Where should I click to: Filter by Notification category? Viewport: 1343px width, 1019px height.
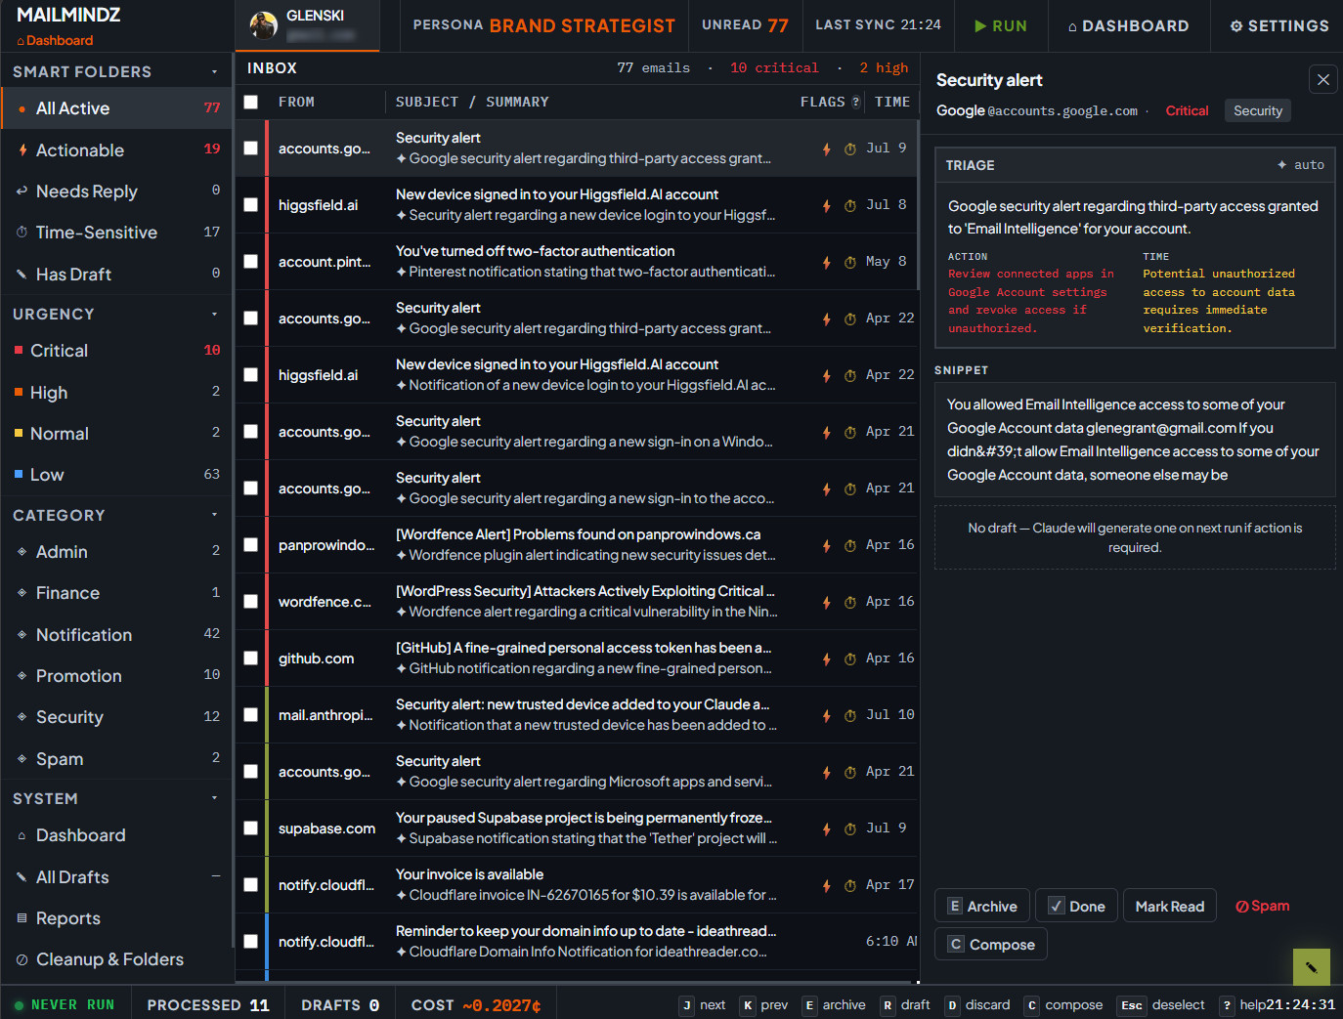coord(116,635)
